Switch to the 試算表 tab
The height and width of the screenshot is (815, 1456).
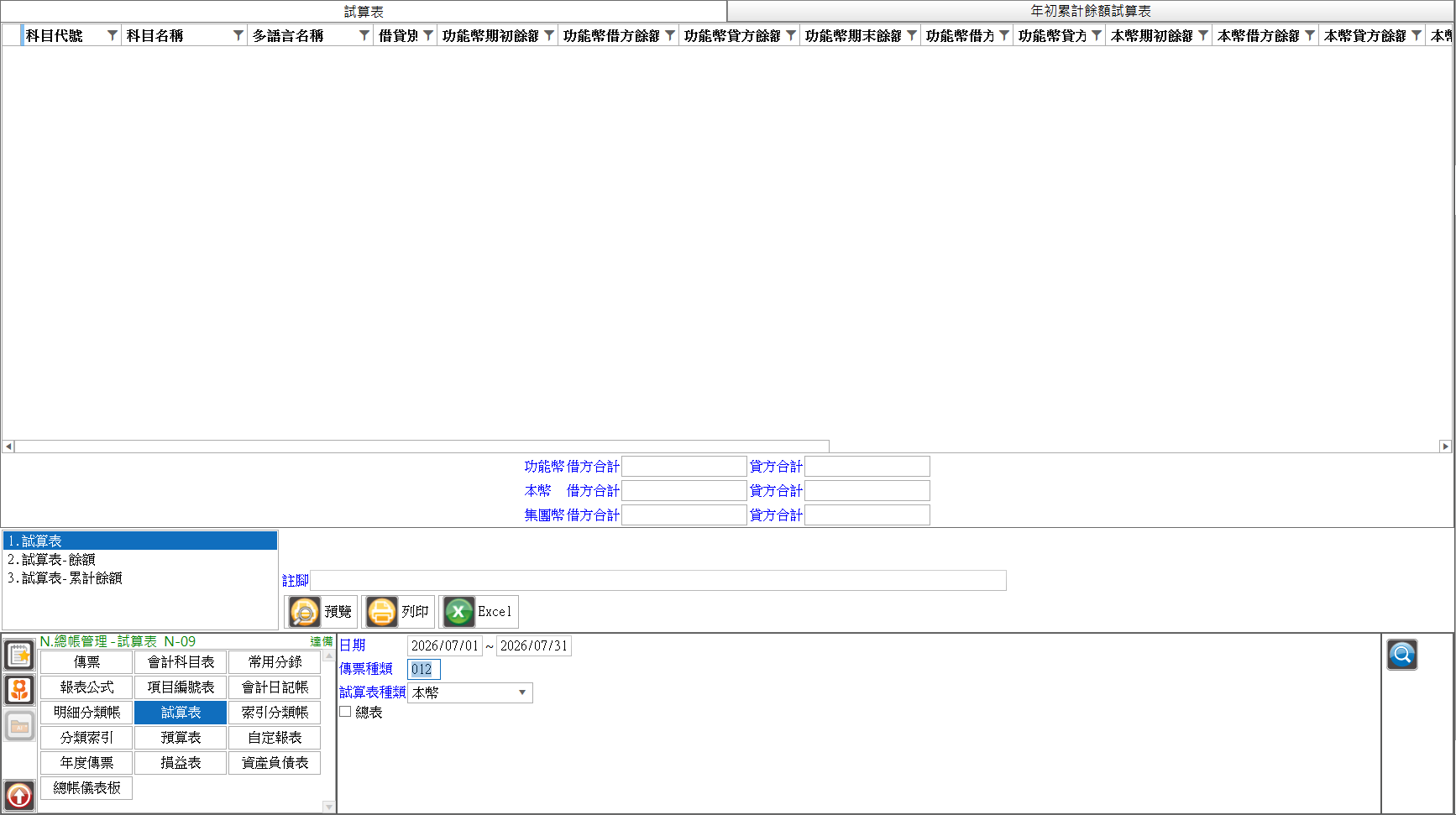[364, 11]
